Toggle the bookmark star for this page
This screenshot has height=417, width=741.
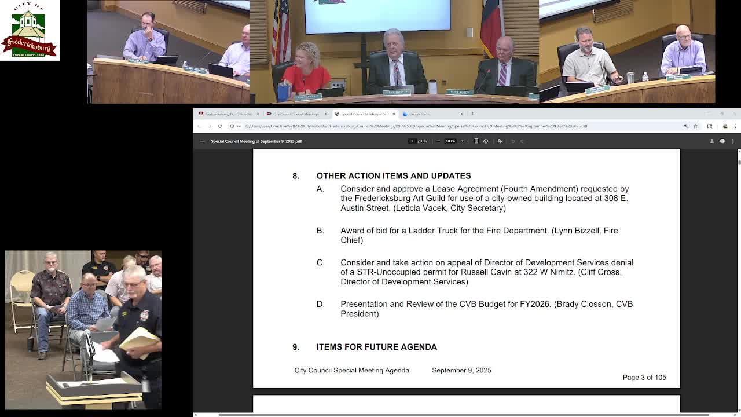[x=696, y=126]
